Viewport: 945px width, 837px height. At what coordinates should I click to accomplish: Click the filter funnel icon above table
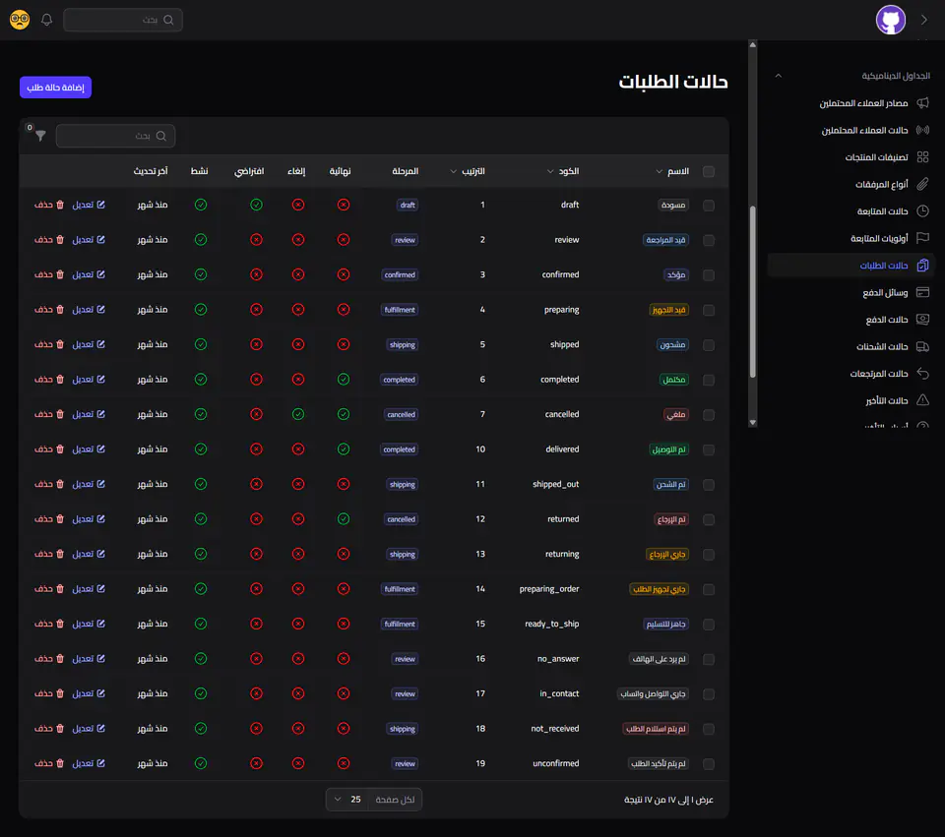pos(40,136)
